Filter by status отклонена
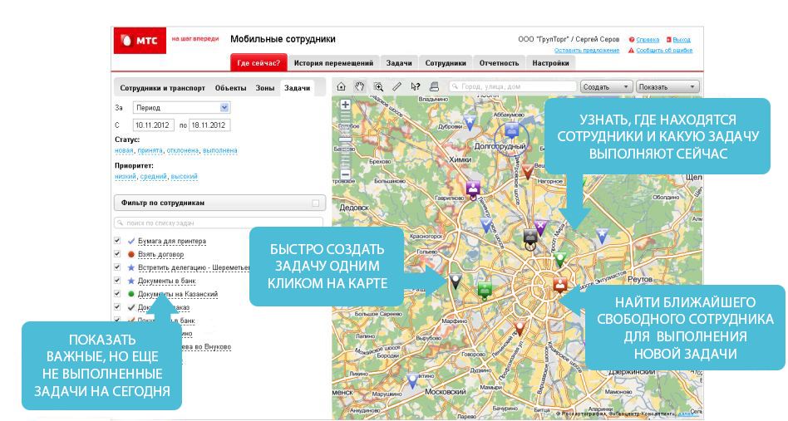 pyautogui.click(x=183, y=150)
